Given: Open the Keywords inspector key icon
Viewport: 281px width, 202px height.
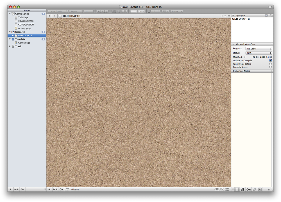Looking at the screenshot, I should (248, 190).
